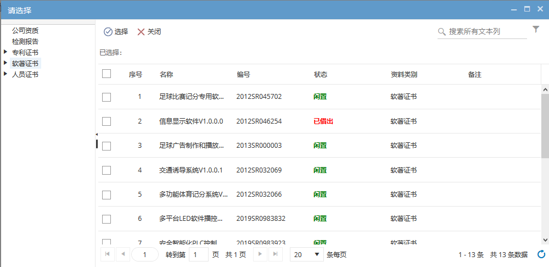Screen dimensions: 549x267
Task: Click the 关闭 button in toolbar
Action: (x=149, y=32)
